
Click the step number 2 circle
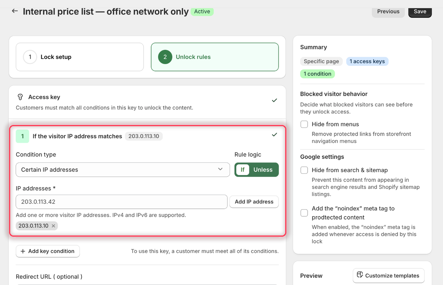165,57
